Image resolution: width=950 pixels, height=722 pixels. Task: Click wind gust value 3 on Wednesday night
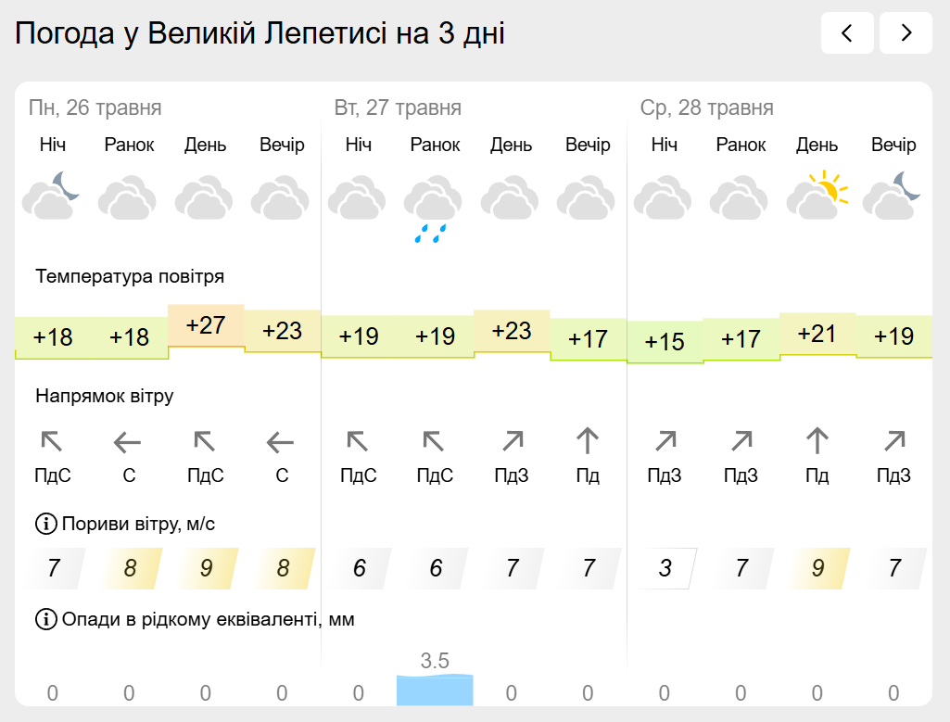coord(665,568)
